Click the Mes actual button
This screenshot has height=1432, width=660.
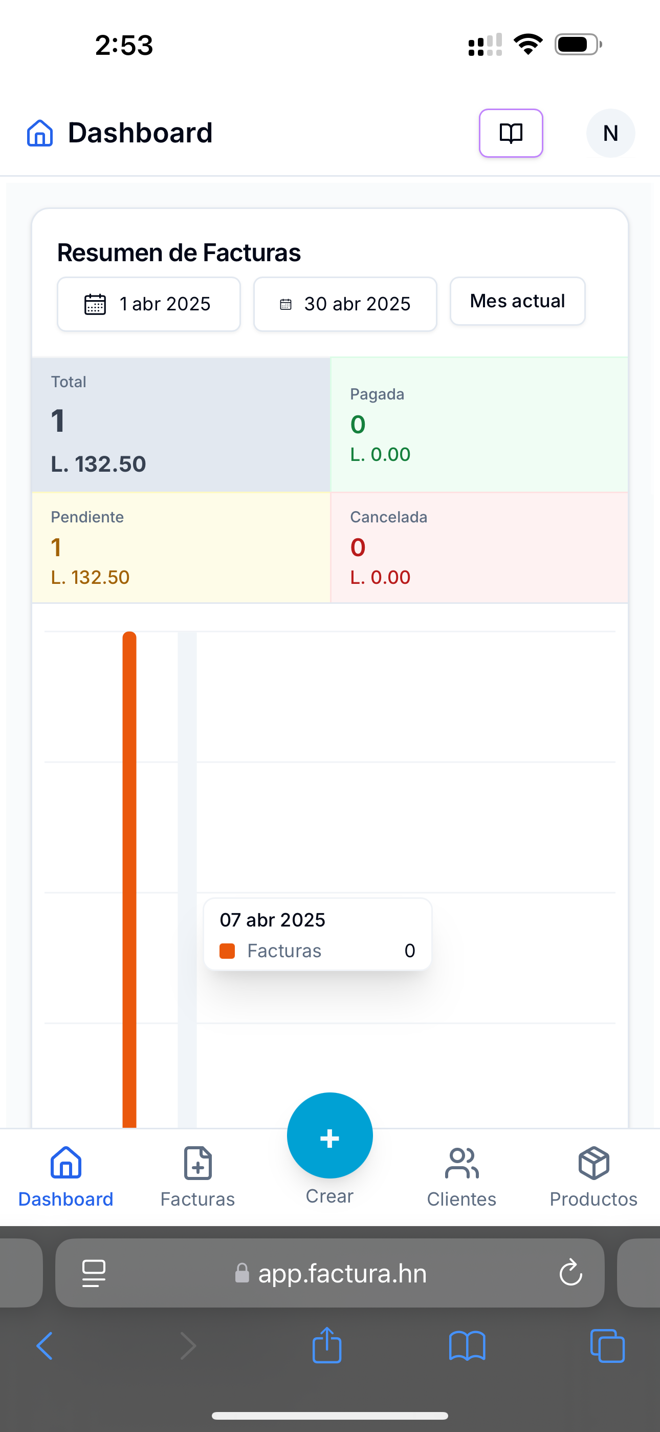point(517,301)
